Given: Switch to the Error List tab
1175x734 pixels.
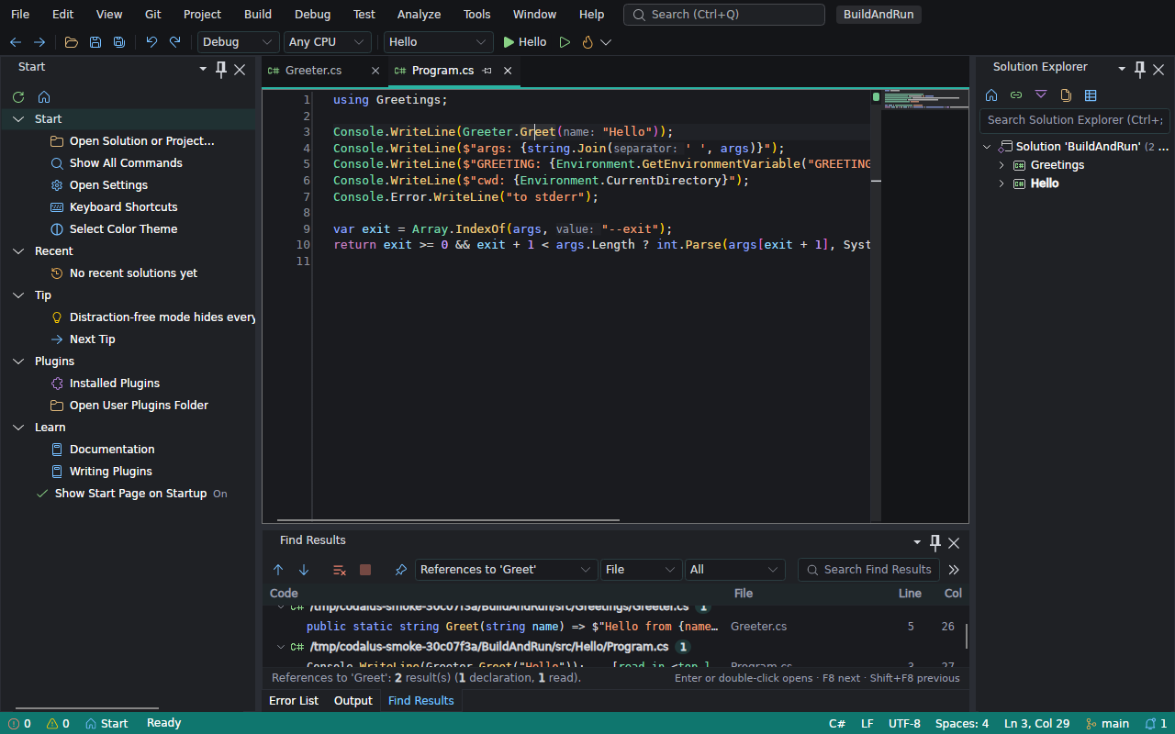Looking at the screenshot, I should 294,701.
